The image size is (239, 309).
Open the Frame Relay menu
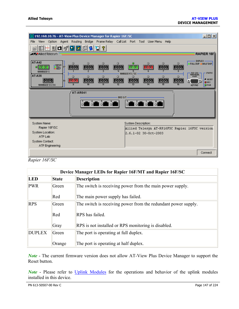click(x=105, y=42)
